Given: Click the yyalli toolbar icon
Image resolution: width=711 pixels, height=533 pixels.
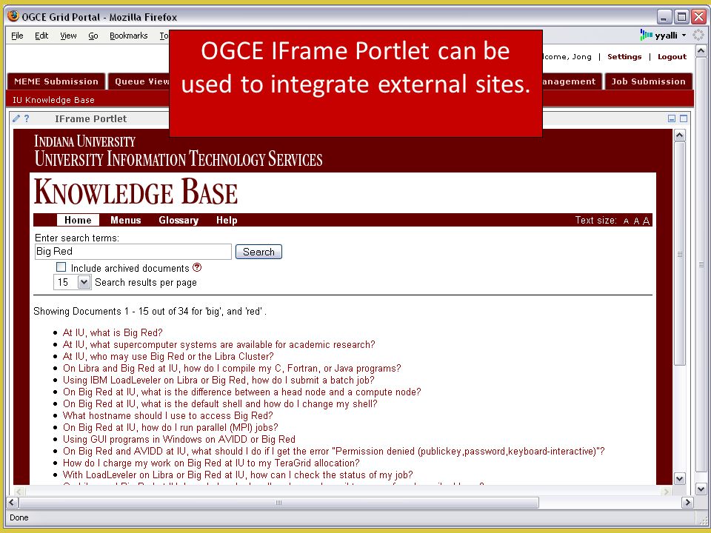Looking at the screenshot, I should [x=646, y=35].
